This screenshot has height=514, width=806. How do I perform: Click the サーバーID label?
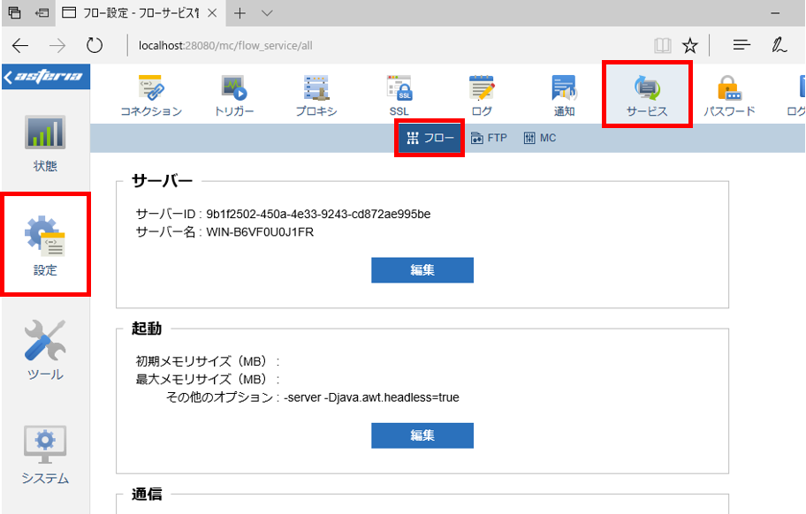coord(165,214)
